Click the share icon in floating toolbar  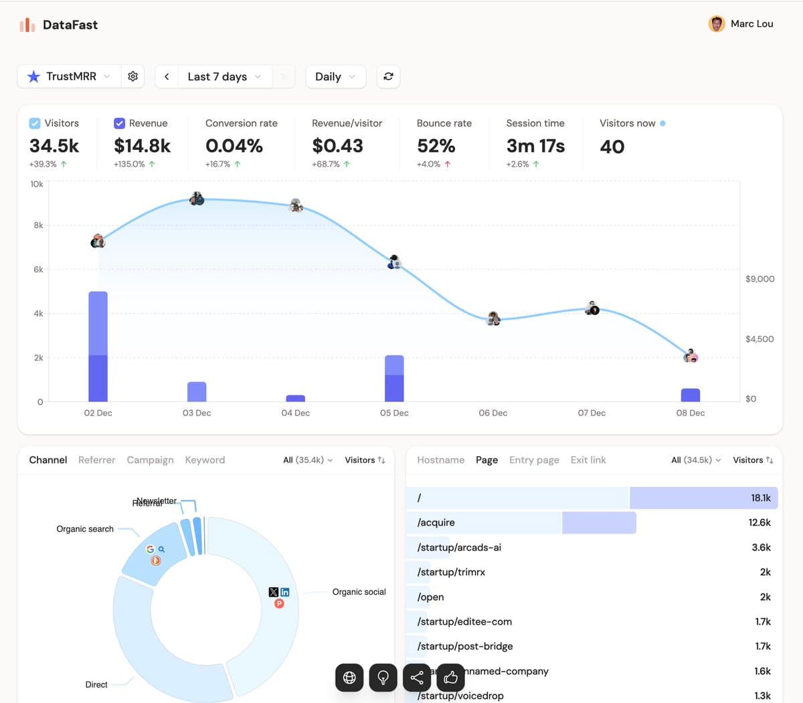[x=417, y=678]
